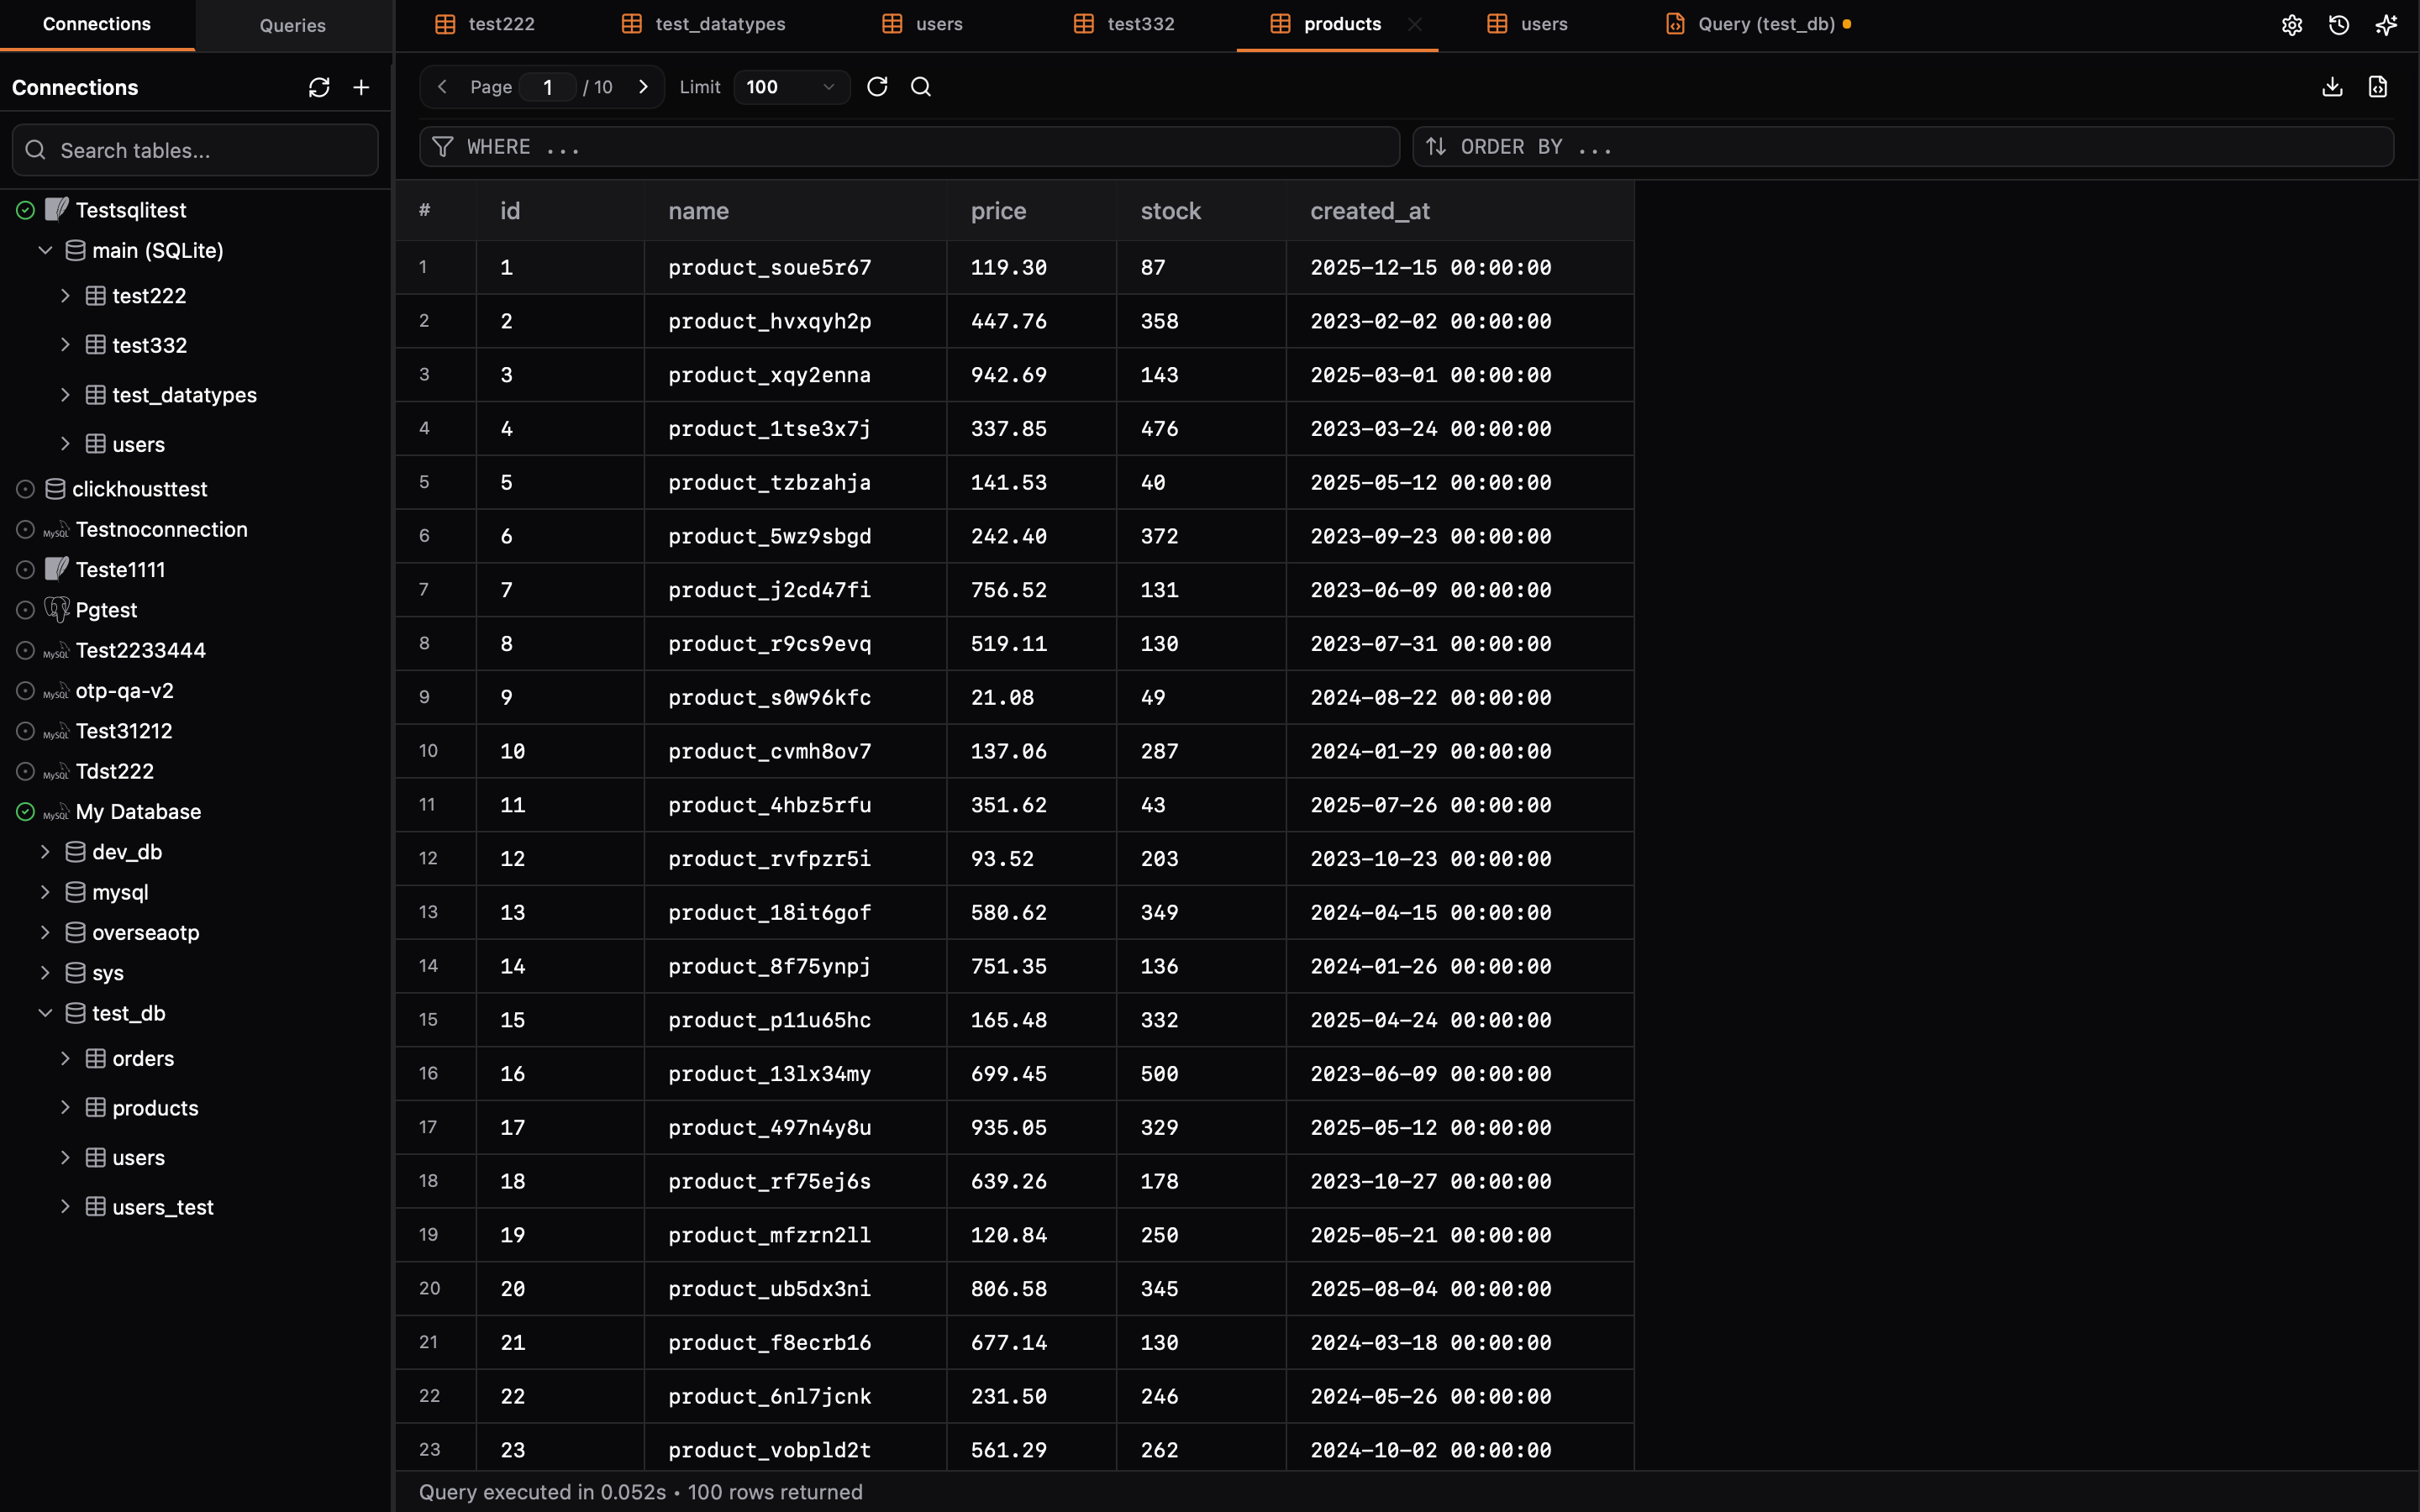Collapse the test_db database tree

(x=45, y=1013)
